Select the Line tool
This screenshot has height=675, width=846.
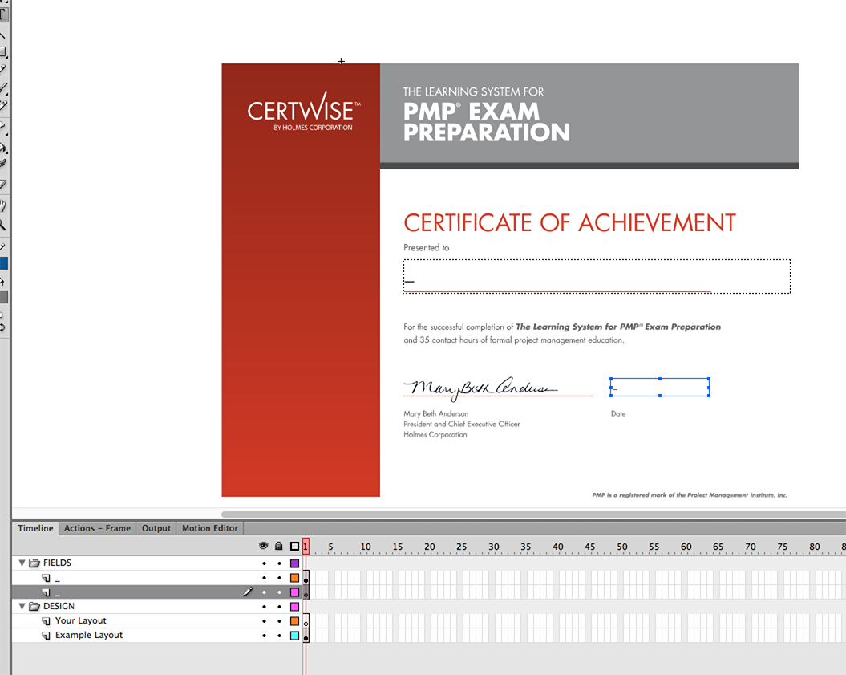(3, 35)
